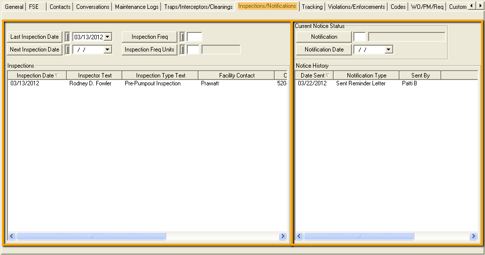Sort by Inspection Date column header
Viewport: 485px width, 255px height.
tap(37, 76)
